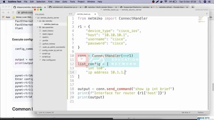Click the date and time in menu bar

(188, 2)
